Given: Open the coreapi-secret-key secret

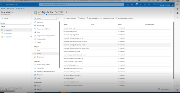Looking at the screenshot, I should [69, 28].
